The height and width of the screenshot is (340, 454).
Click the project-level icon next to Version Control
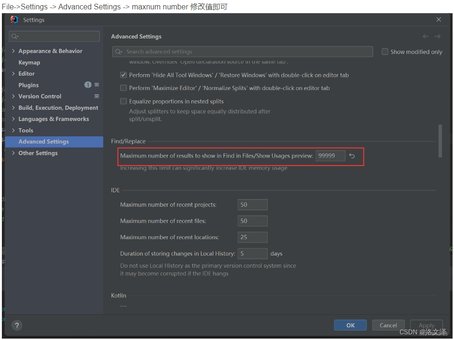[x=97, y=96]
